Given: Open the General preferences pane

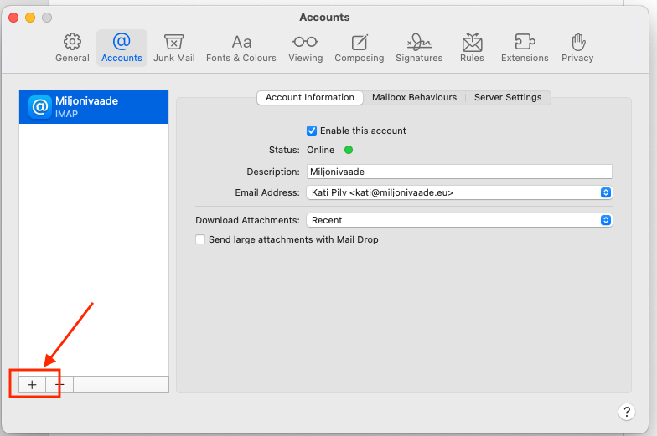Looking at the screenshot, I should pos(72,48).
